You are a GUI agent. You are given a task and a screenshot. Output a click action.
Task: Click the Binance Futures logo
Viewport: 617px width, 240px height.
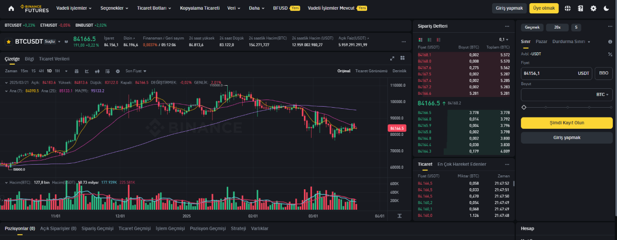tap(34, 8)
